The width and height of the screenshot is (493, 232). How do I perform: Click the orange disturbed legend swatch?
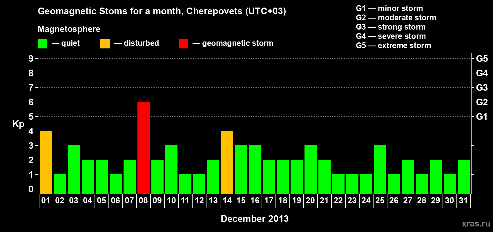pos(105,44)
